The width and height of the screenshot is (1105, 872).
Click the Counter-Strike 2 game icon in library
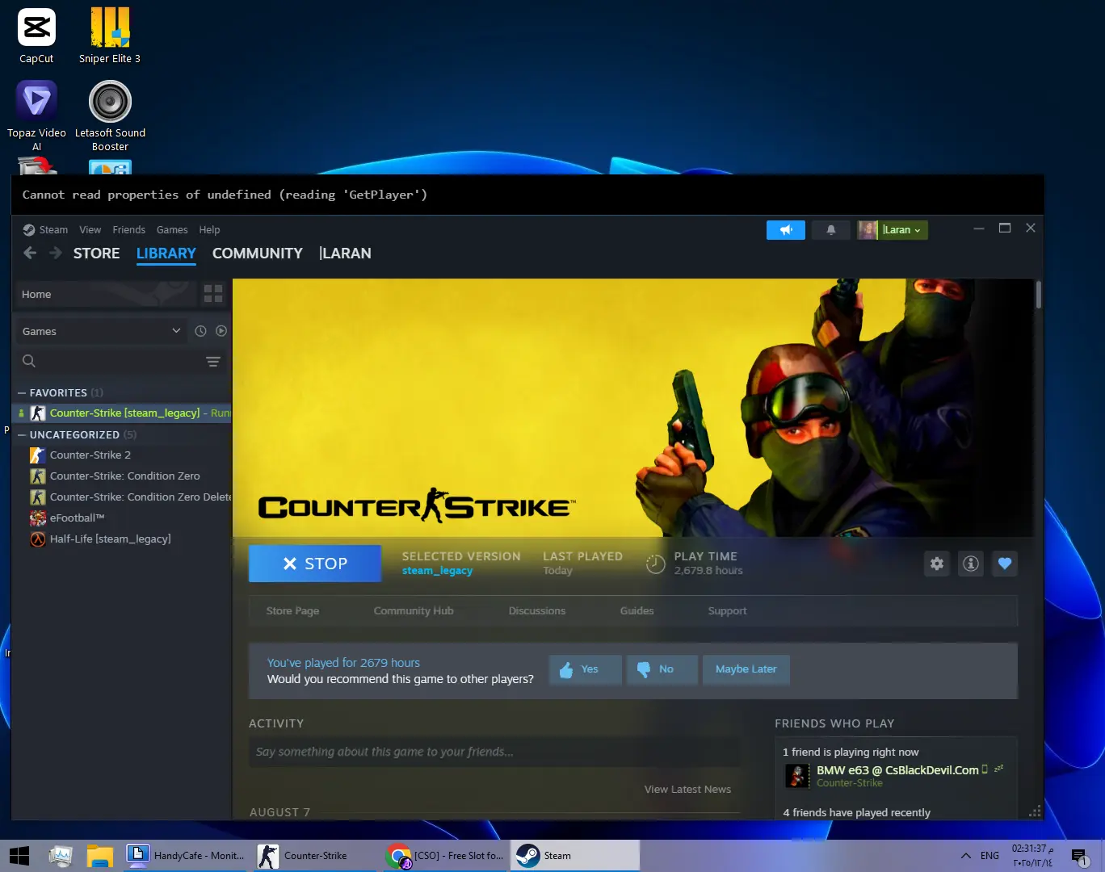(38, 455)
